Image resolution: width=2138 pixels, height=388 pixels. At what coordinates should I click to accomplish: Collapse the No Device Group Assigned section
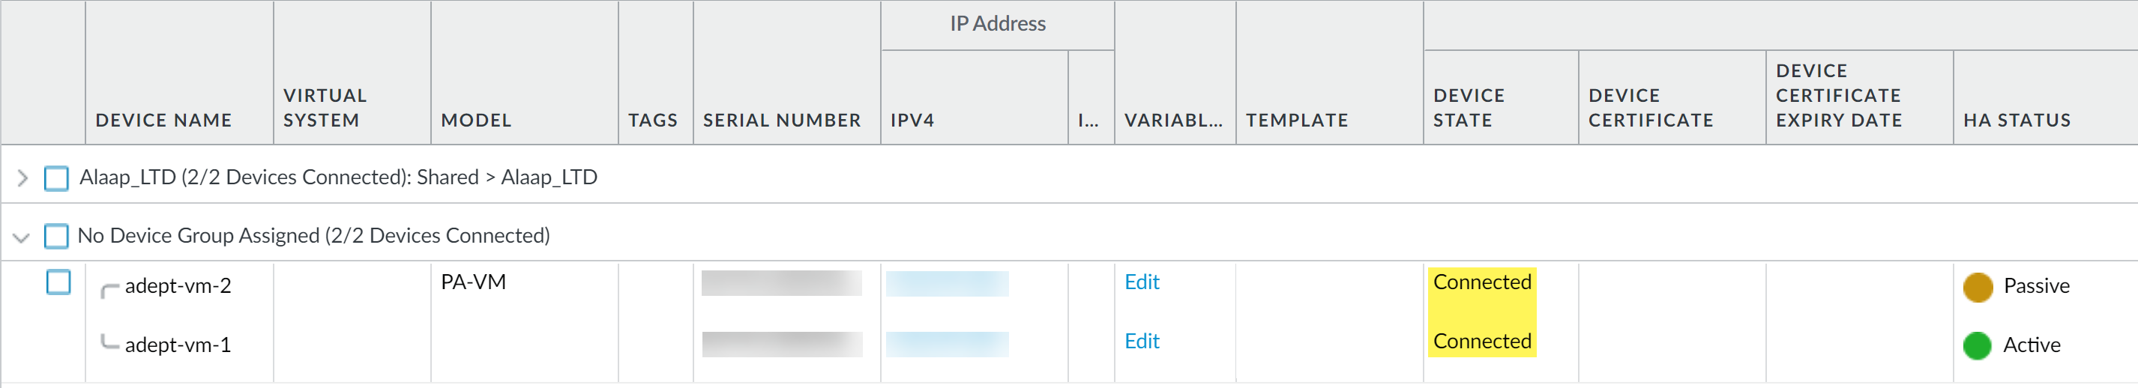click(22, 237)
